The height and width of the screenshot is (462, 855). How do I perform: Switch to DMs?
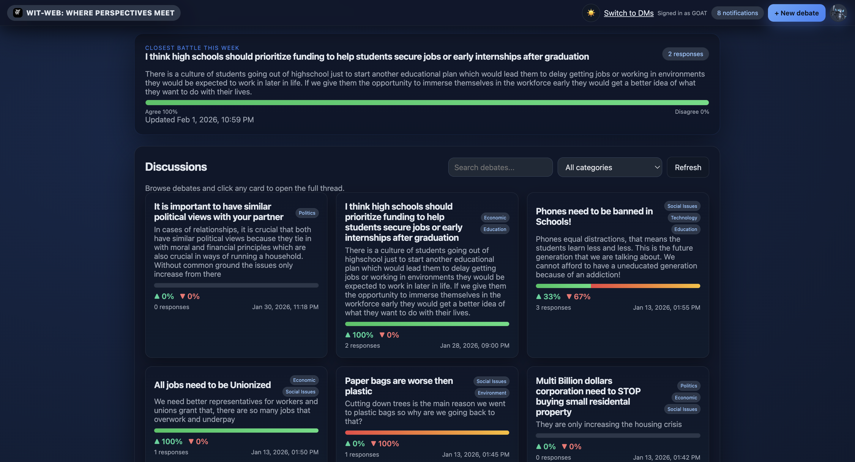pyautogui.click(x=629, y=13)
